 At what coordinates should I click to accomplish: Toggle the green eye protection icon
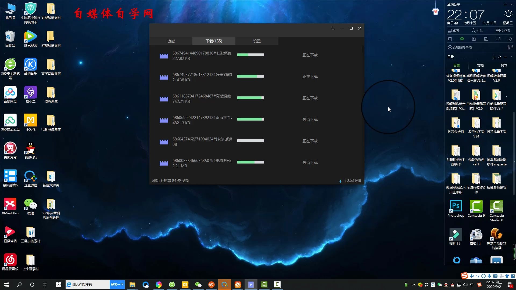(x=462, y=39)
